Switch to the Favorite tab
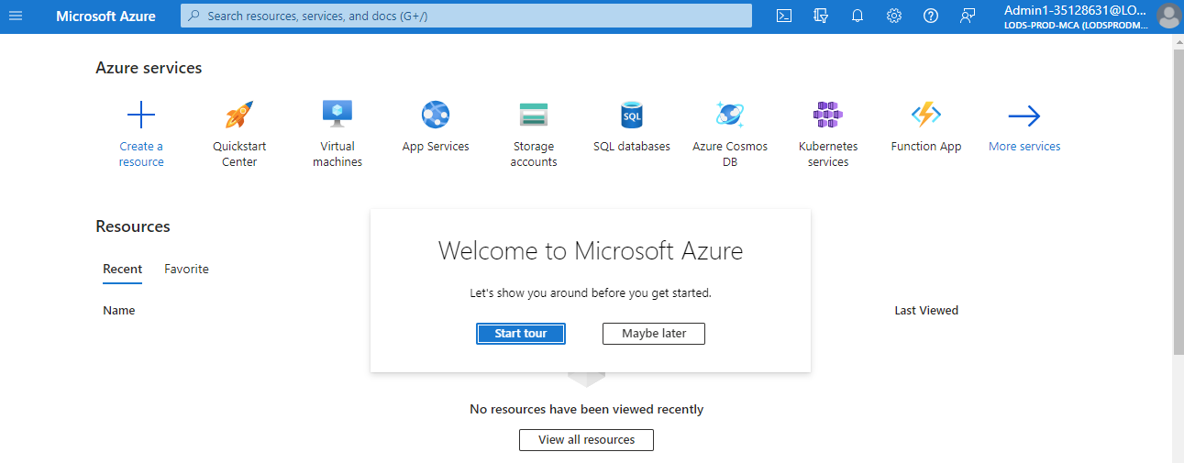Image resolution: width=1184 pixels, height=463 pixels. (x=186, y=269)
